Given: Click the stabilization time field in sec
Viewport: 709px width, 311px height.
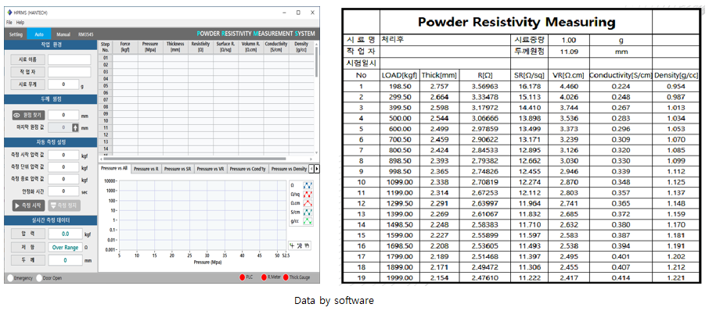Looking at the screenshot, I should pos(63,192).
